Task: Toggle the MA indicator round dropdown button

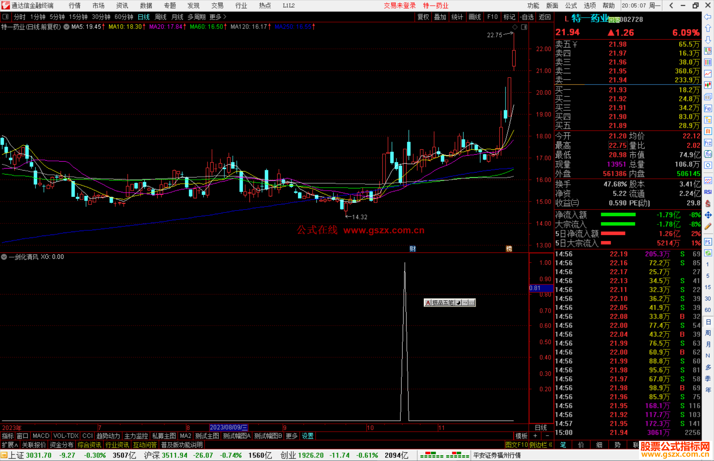Action: click(x=66, y=27)
